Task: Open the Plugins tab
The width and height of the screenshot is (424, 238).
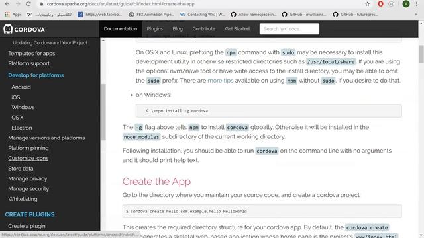Action: [x=154, y=29]
